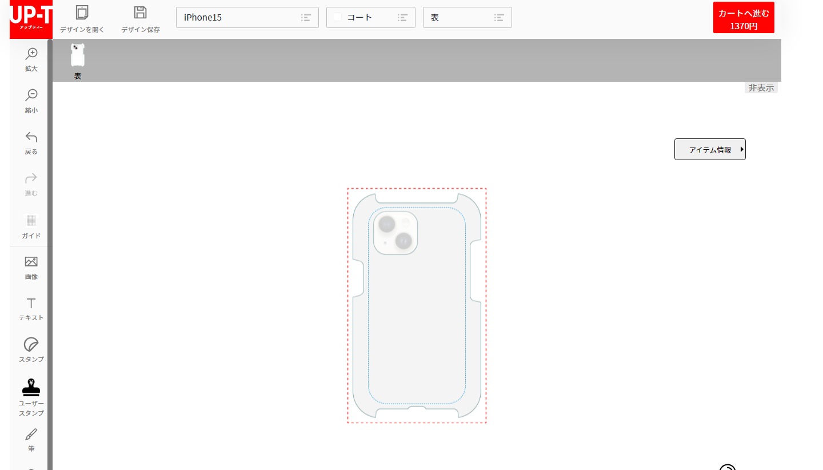Hide the panel using 非表示 toggle
823x470 pixels.
click(x=761, y=87)
